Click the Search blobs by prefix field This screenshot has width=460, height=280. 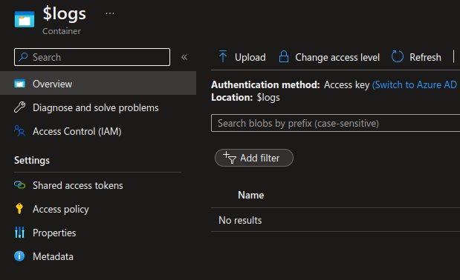click(x=336, y=123)
